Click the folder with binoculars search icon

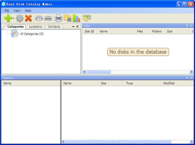pos(67,18)
